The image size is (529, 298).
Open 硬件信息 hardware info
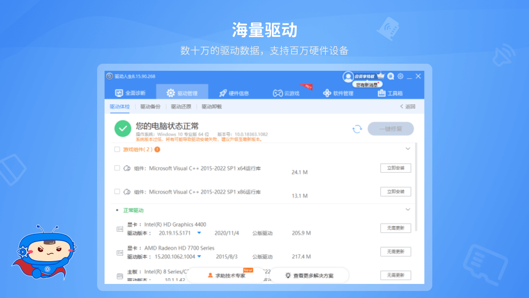pyautogui.click(x=234, y=93)
